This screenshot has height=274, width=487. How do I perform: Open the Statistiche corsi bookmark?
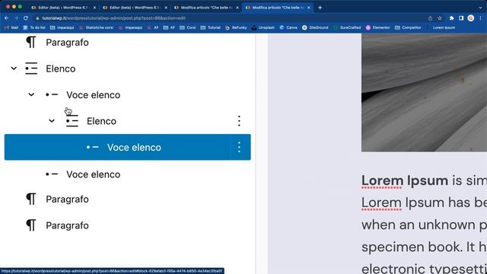(x=97, y=27)
